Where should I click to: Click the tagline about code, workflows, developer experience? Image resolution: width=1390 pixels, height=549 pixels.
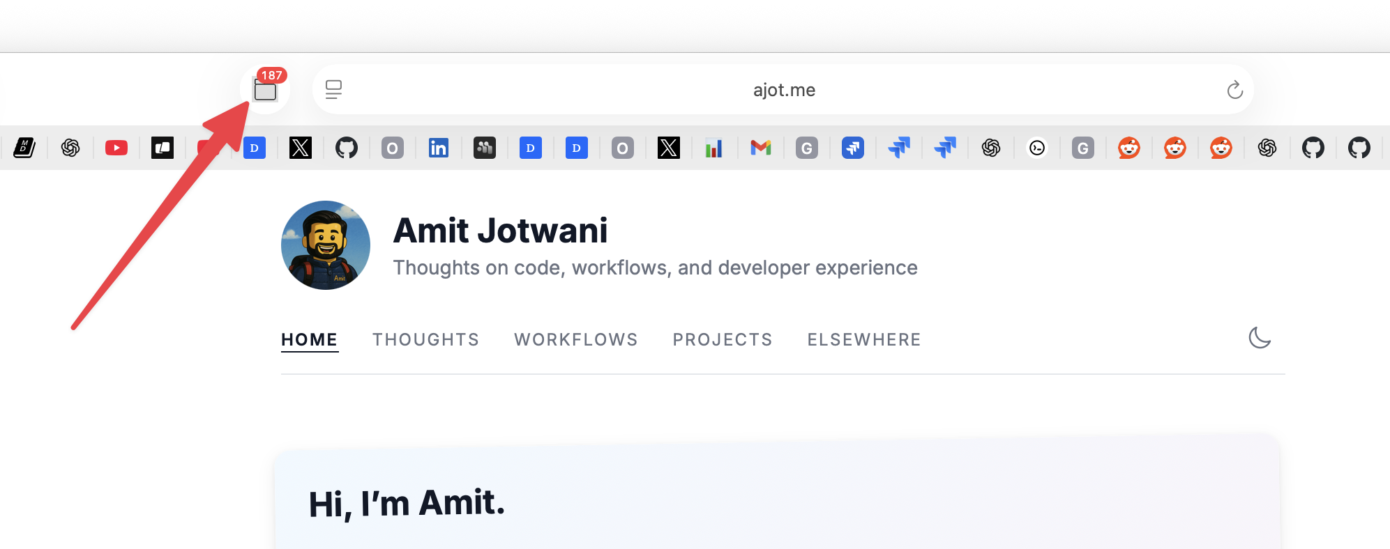[655, 268]
